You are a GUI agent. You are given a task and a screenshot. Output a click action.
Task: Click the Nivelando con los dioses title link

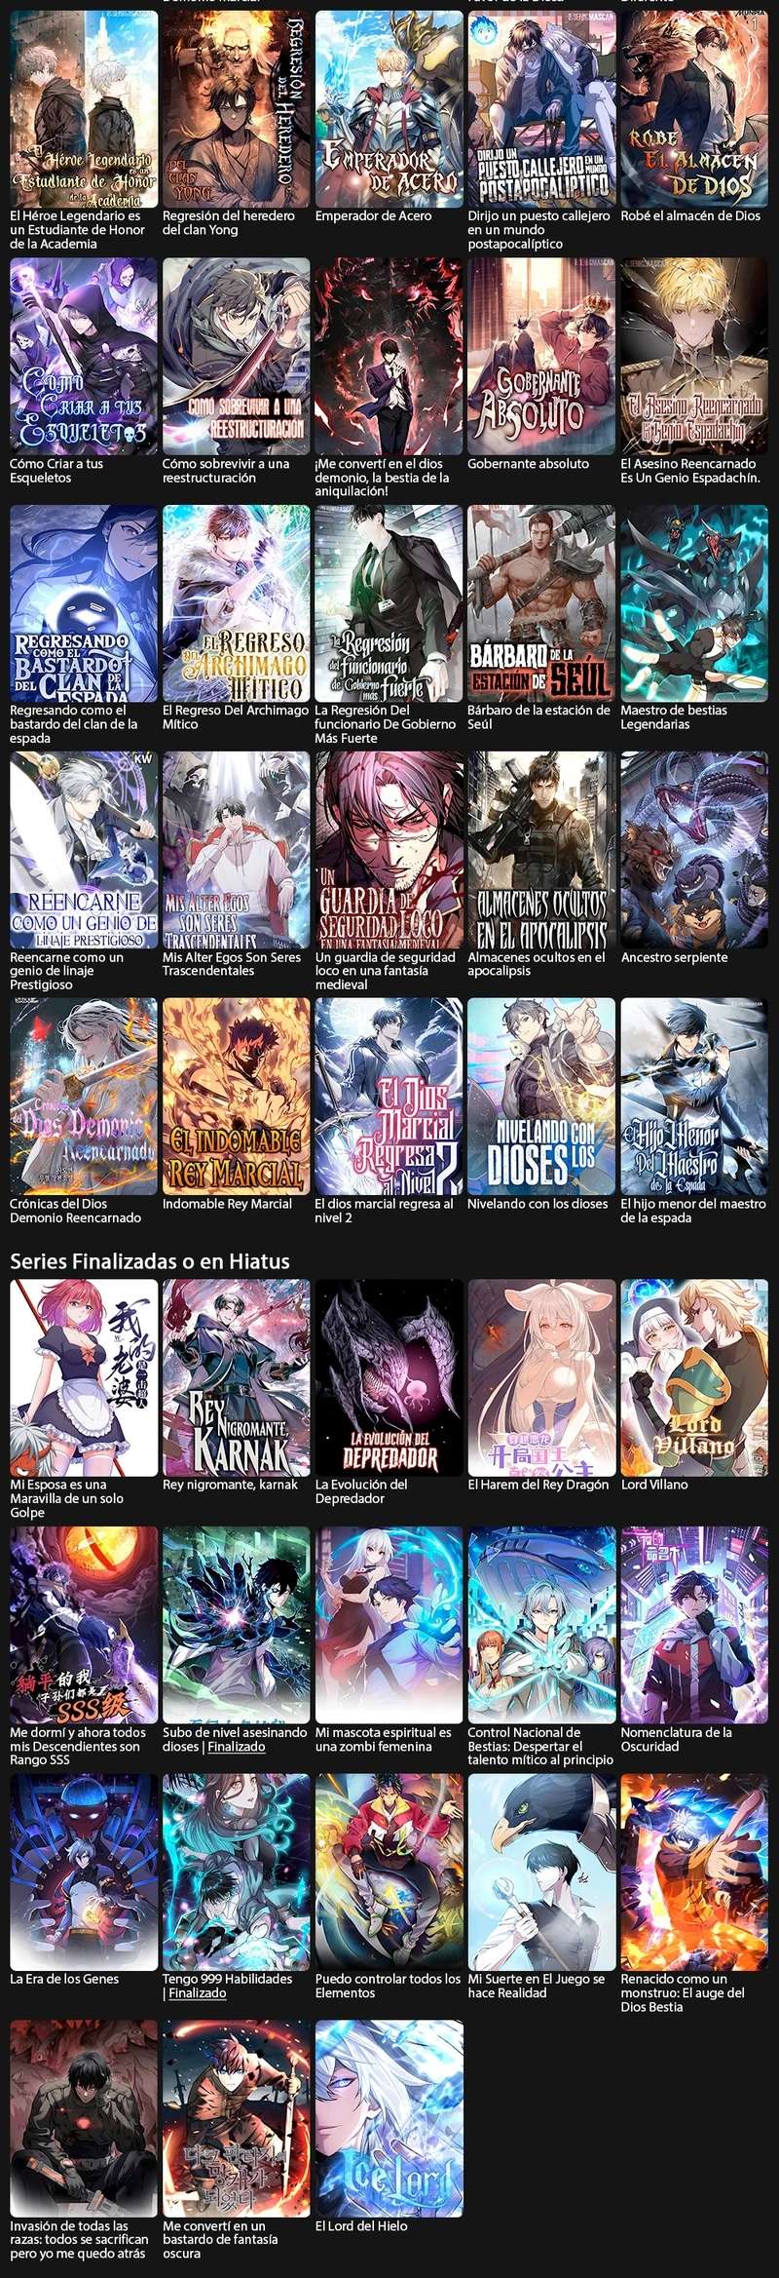click(538, 1204)
